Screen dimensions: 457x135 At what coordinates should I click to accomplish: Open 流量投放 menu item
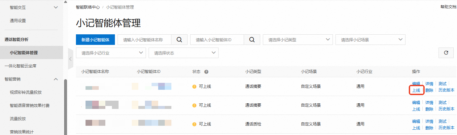[x=18, y=118]
